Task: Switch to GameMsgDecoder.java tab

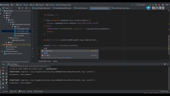Action: click(x=42, y=8)
